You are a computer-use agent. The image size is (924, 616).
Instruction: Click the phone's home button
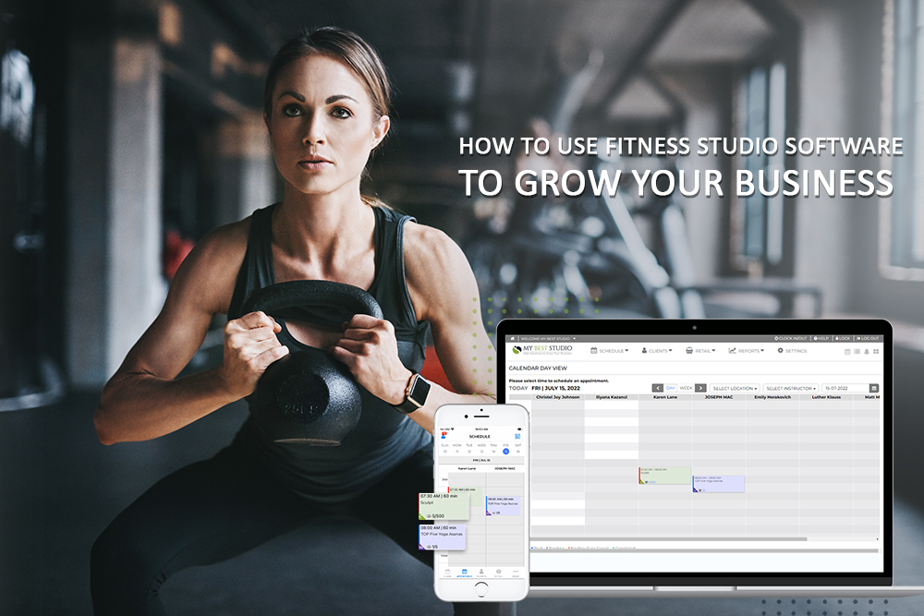481,589
